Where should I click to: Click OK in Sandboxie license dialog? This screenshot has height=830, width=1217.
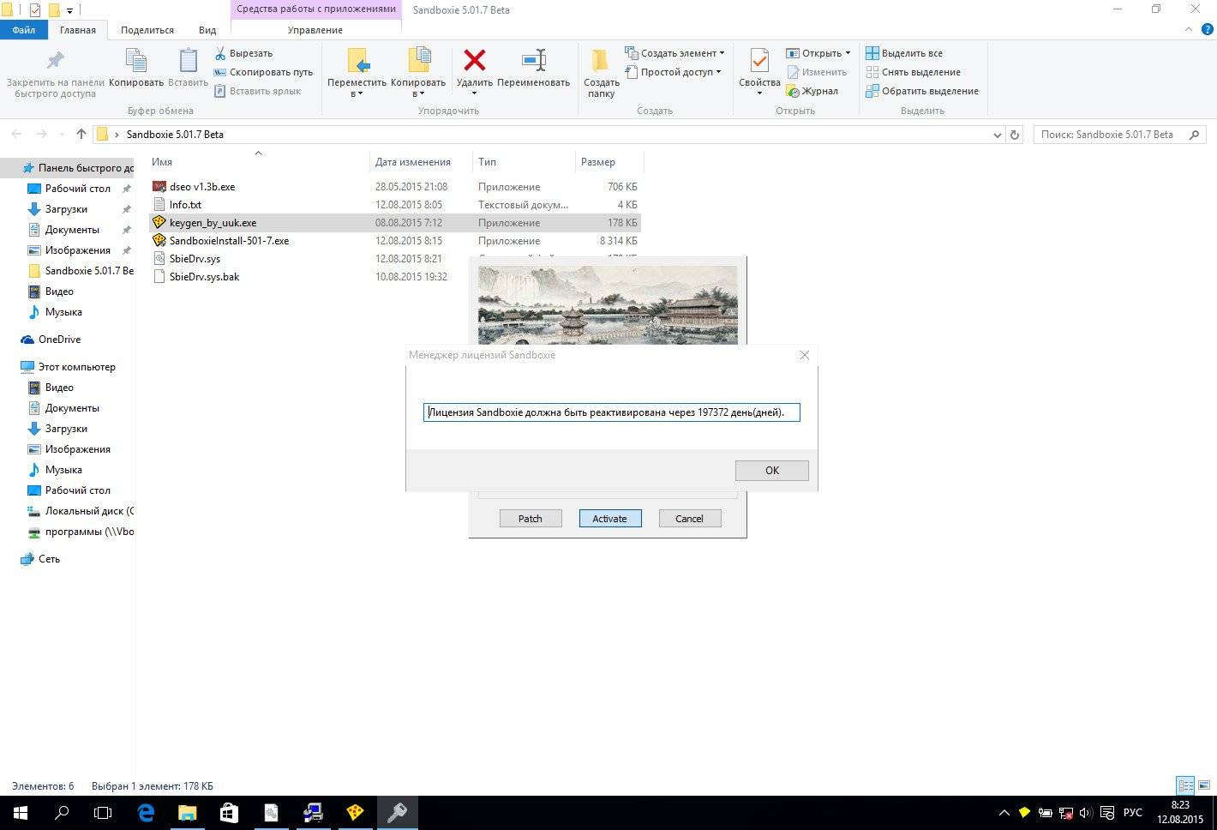pos(771,470)
